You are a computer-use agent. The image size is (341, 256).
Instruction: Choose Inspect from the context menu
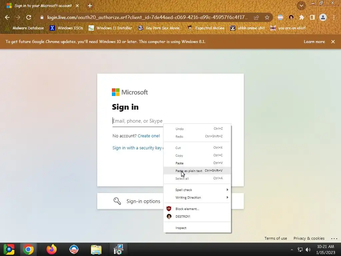[197, 228]
